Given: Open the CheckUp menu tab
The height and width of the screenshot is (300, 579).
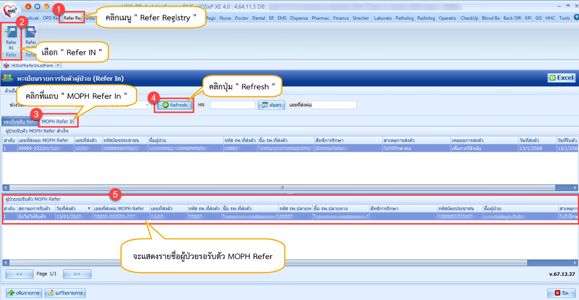Looking at the screenshot, I should pyautogui.click(x=469, y=18).
